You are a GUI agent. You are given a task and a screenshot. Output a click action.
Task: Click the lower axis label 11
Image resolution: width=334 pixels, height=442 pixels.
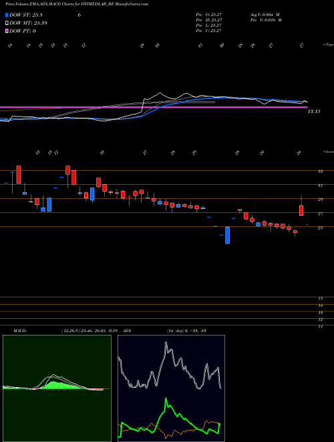320,327
